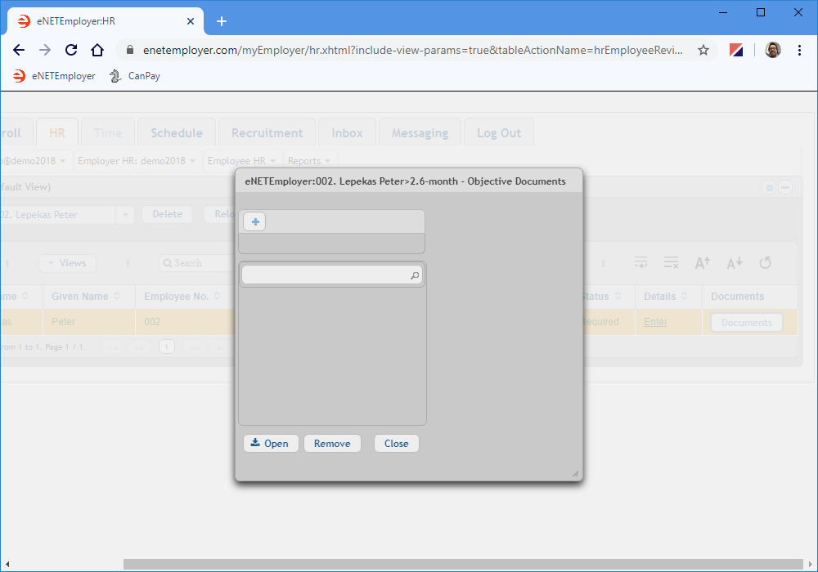
Task: Expand the Views dropdown
Action: click(67, 263)
